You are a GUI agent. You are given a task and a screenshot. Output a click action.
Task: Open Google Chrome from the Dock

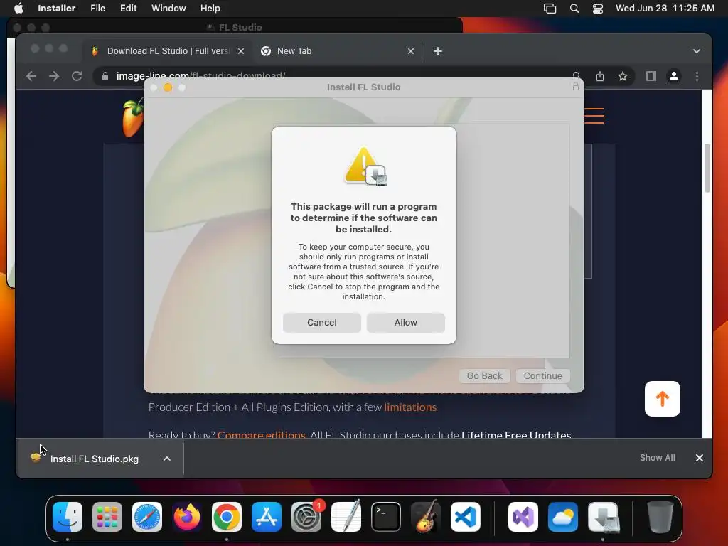(x=227, y=517)
